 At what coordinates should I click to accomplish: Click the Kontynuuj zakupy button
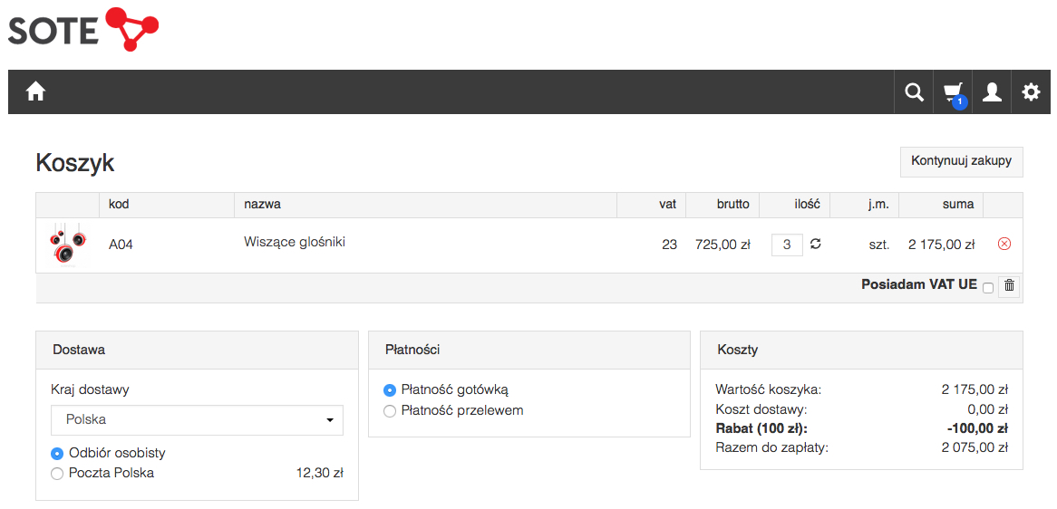click(961, 161)
